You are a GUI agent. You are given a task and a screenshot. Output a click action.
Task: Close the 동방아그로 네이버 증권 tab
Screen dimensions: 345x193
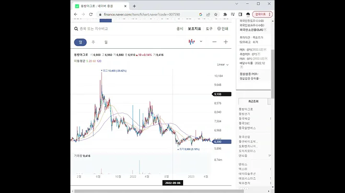point(126,6)
